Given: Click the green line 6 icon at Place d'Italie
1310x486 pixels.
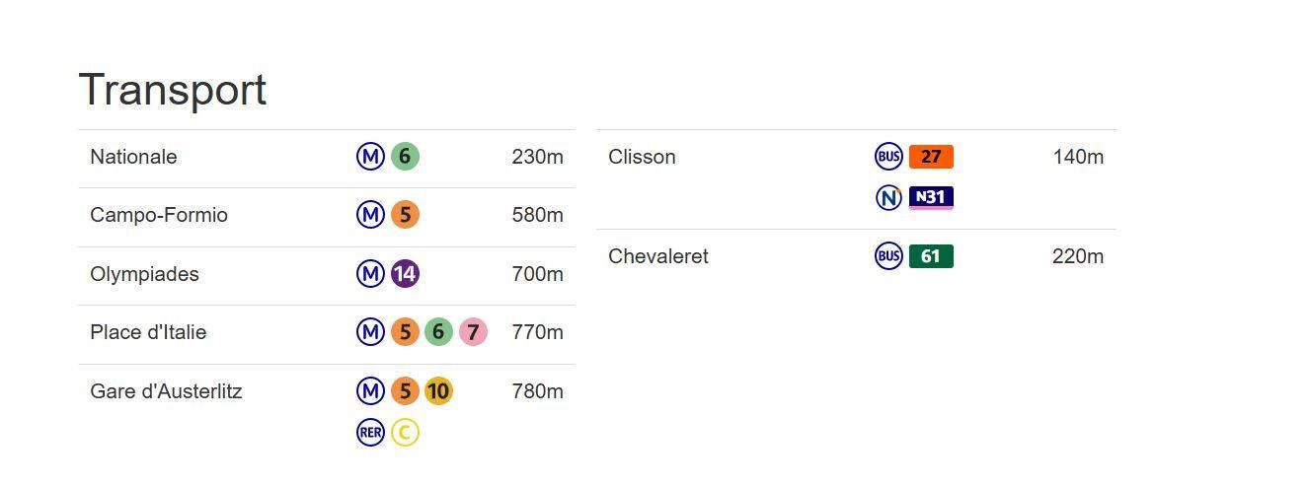Looking at the screenshot, I should coord(438,332).
